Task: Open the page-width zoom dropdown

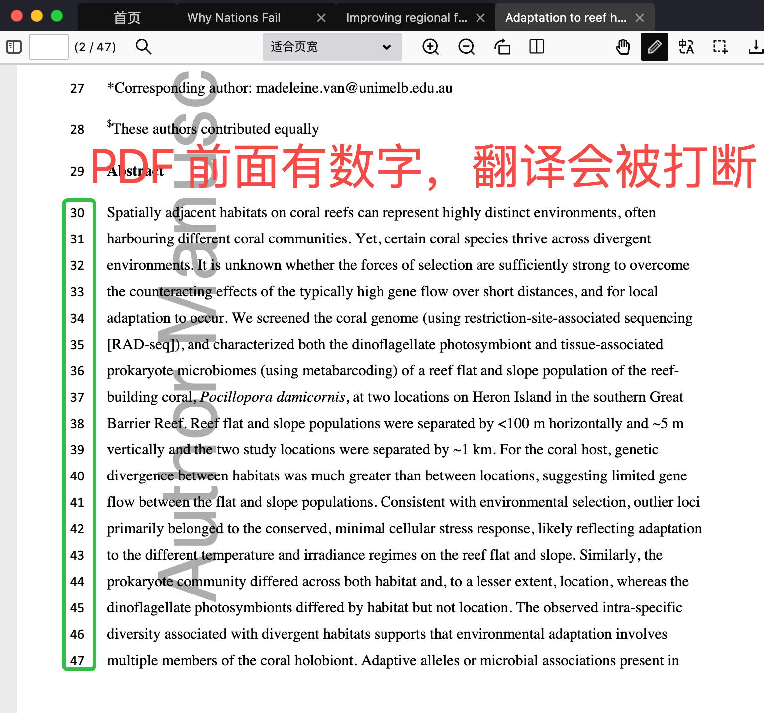Action: point(332,47)
